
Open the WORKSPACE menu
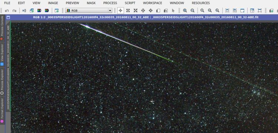point(152,3)
